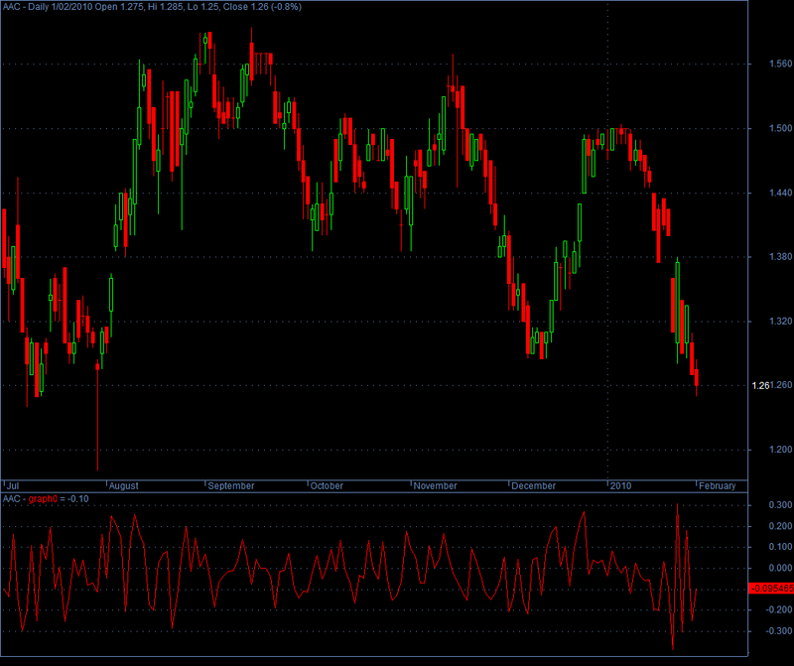
Task: Select the 0.200 indicator axis label
Action: [x=780, y=526]
